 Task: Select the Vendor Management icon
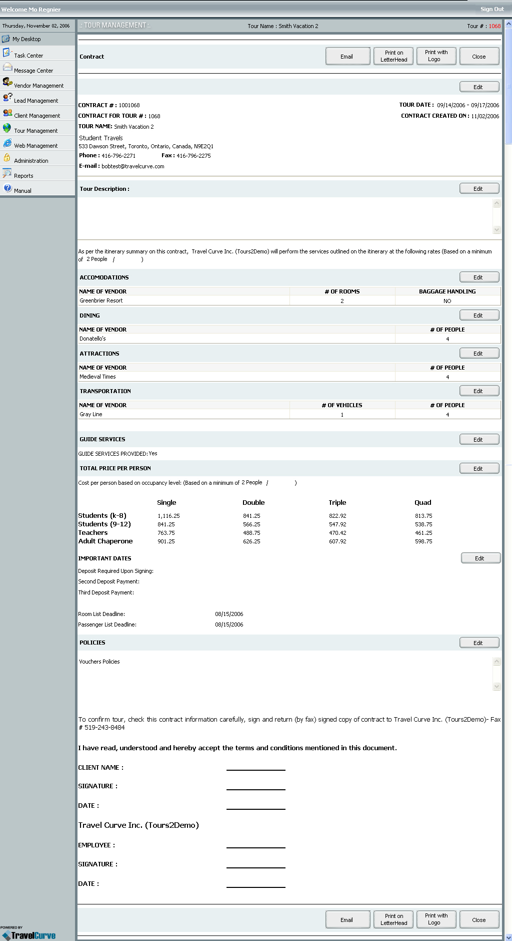pos(7,82)
